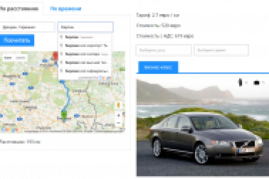Screen dimensions: 269x179
Task: Switch the map to Satellite view
Action: [x=21, y=58]
